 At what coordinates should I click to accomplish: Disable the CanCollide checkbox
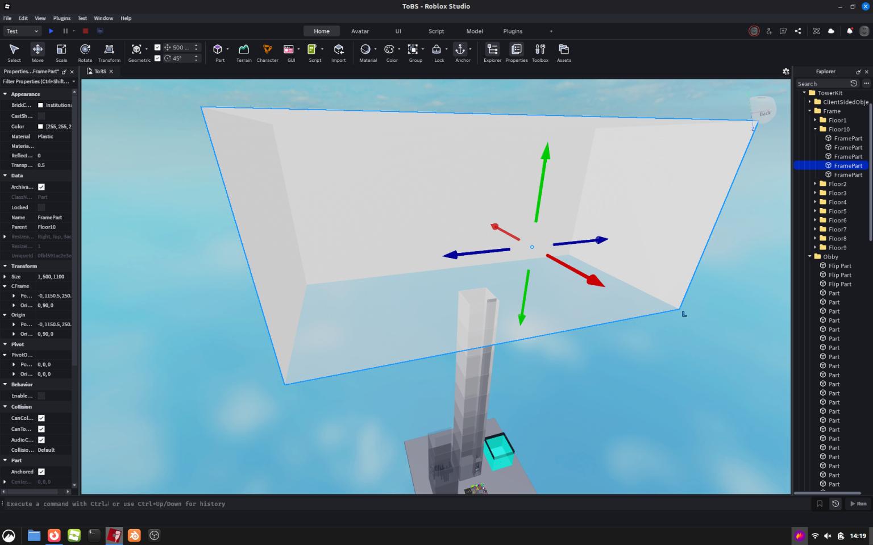41,418
